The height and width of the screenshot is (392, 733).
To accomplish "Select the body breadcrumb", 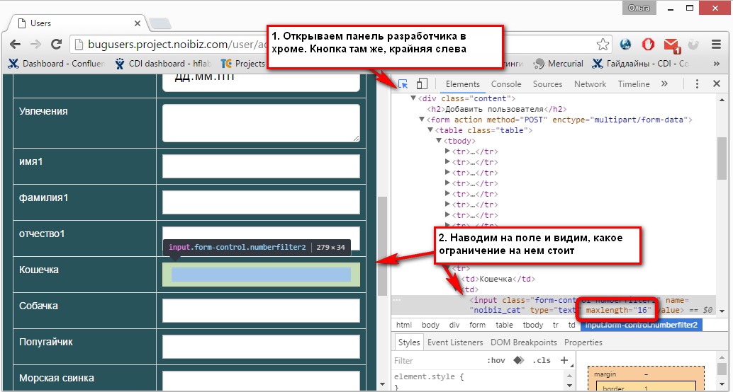I will pos(430,325).
